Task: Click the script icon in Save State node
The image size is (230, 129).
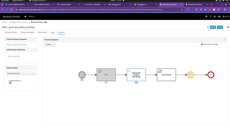Action: tap(160, 71)
